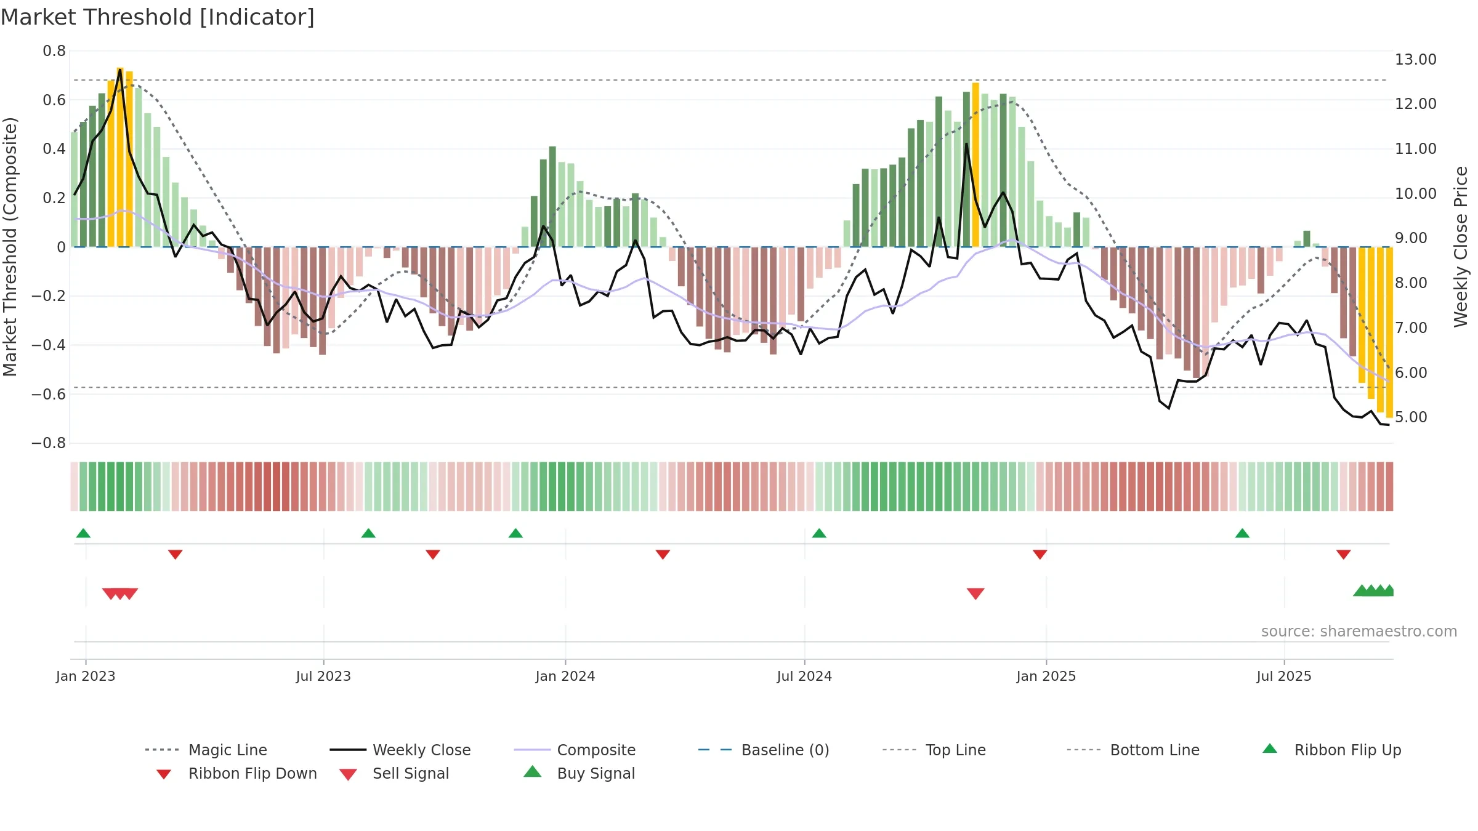Click the green flip-up triangle after Jul 2023
This screenshot has height=831, width=1478.
coord(368,533)
